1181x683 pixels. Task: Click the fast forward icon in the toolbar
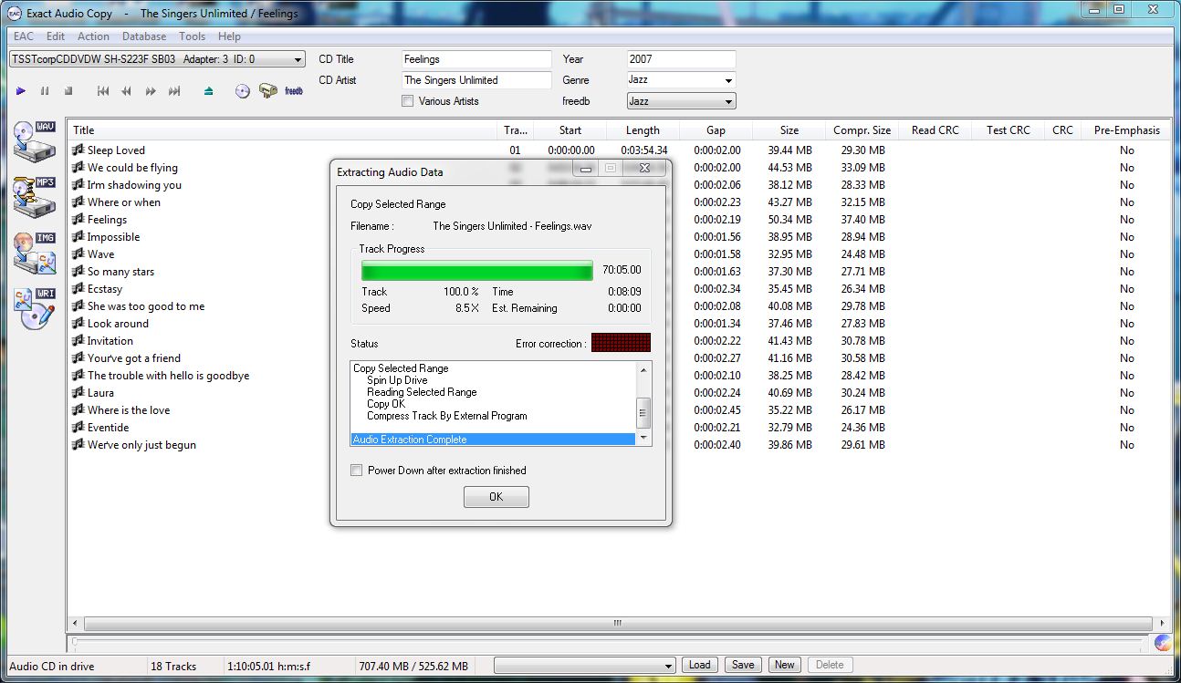coord(151,91)
